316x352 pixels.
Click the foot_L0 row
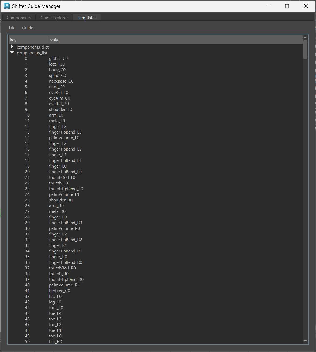(x=155, y=307)
